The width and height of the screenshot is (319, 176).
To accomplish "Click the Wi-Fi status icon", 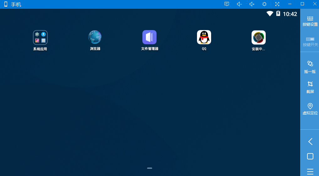I will pos(270,14).
